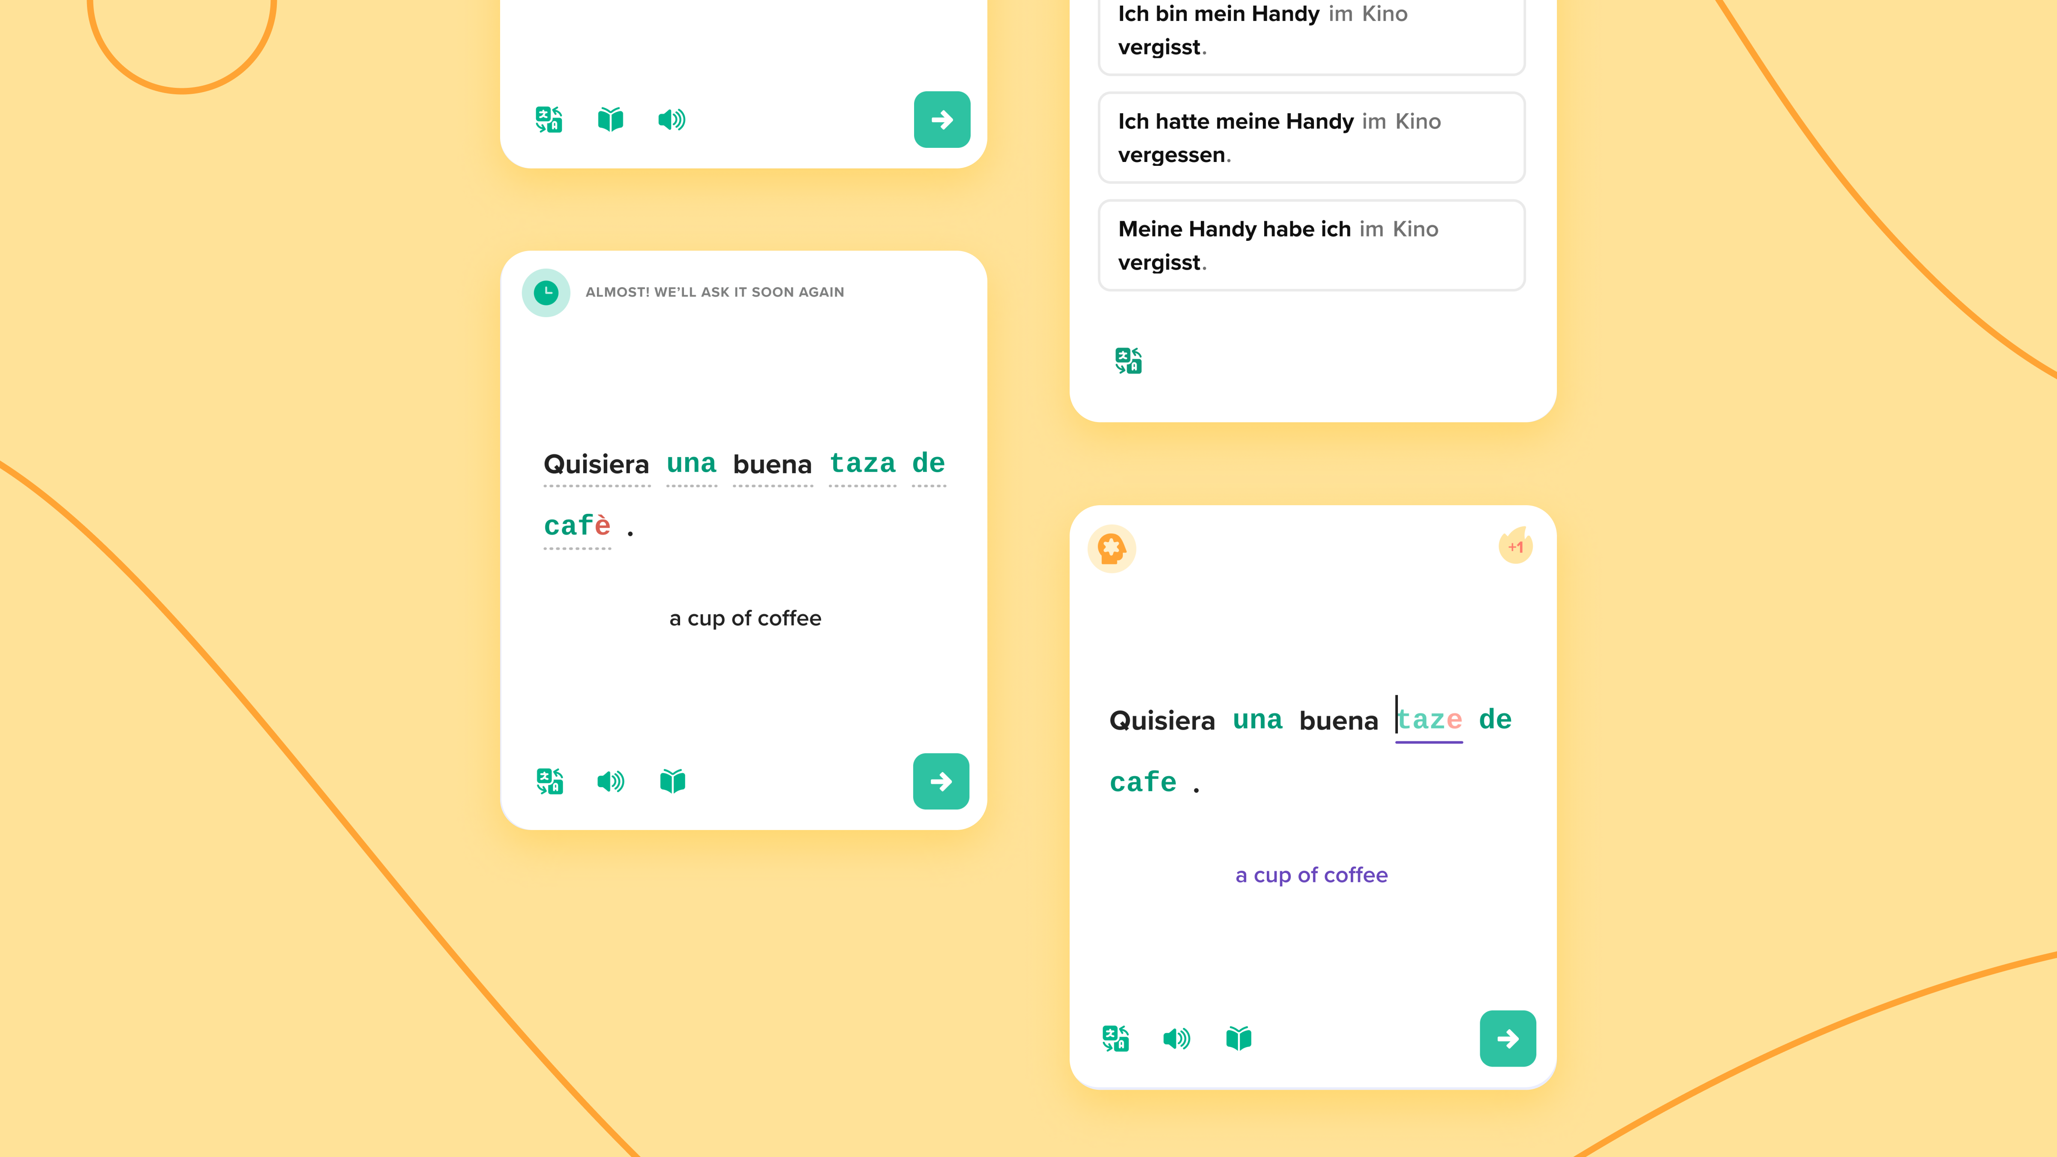This screenshot has height=1157, width=2057.
Task: Click the audio speaker icon on left card
Action: (x=610, y=781)
